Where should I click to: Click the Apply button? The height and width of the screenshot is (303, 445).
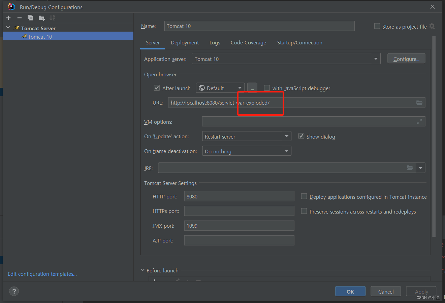pyautogui.click(x=421, y=291)
